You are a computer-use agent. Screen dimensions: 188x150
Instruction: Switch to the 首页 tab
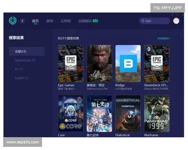(x=35, y=21)
